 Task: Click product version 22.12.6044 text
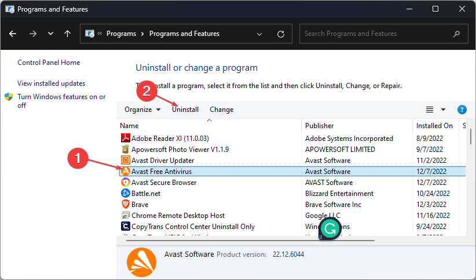[288, 254]
